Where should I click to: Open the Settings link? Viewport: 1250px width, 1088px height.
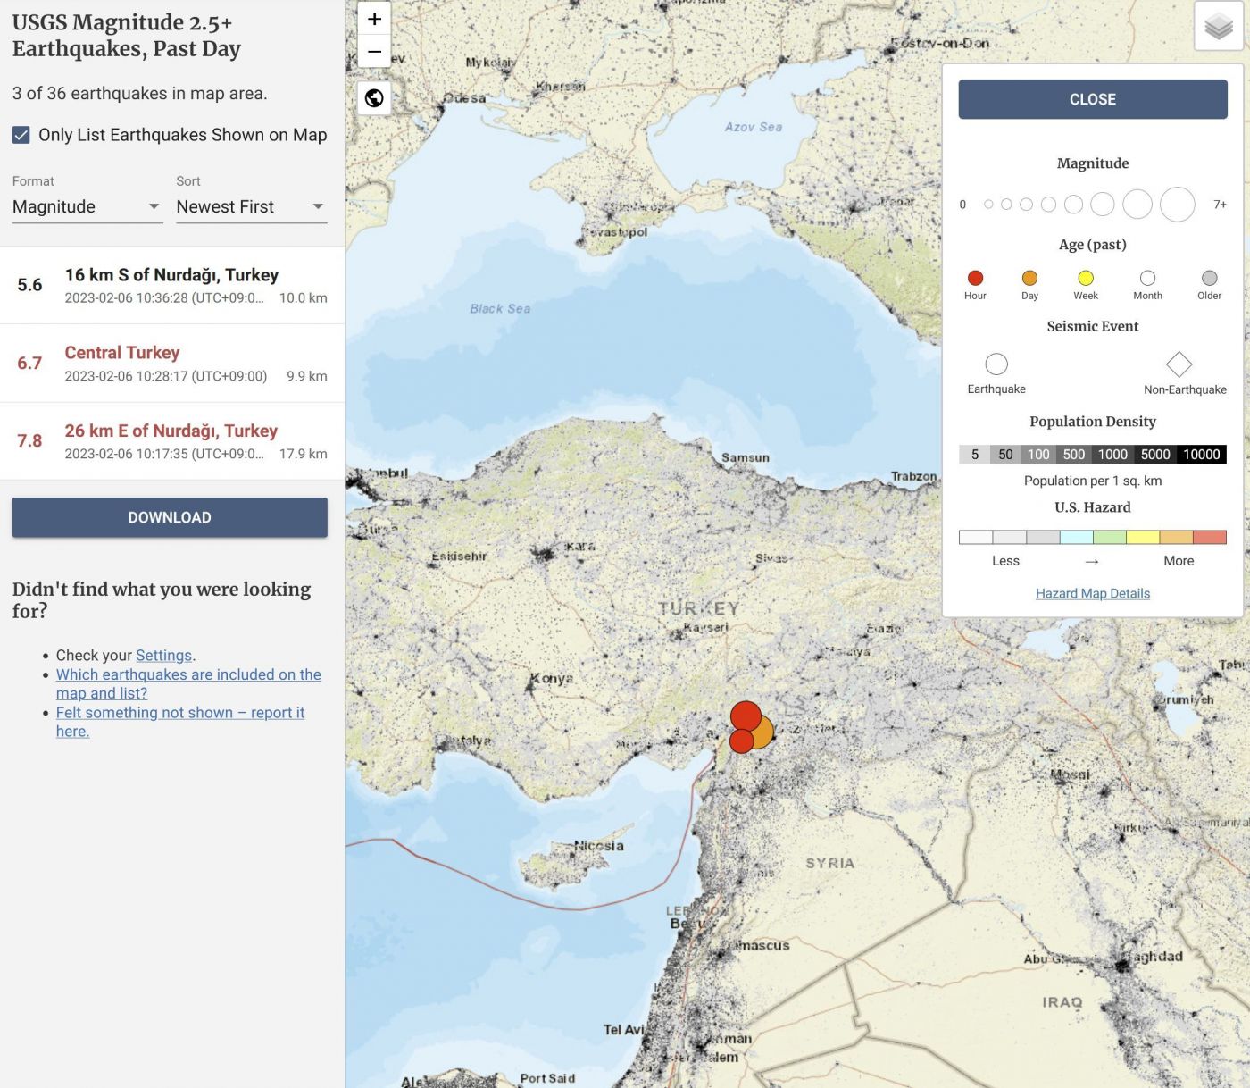click(163, 655)
